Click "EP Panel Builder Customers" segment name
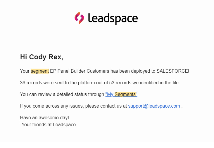This screenshot has width=214, height=148. (80, 71)
